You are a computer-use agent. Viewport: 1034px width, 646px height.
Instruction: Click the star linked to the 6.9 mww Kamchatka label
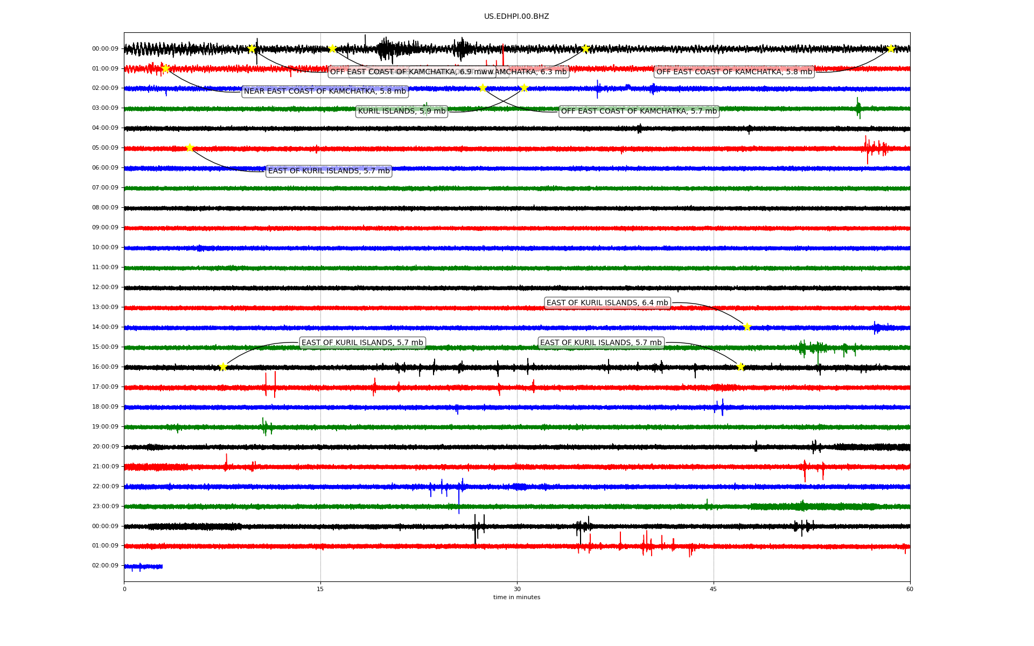point(251,48)
